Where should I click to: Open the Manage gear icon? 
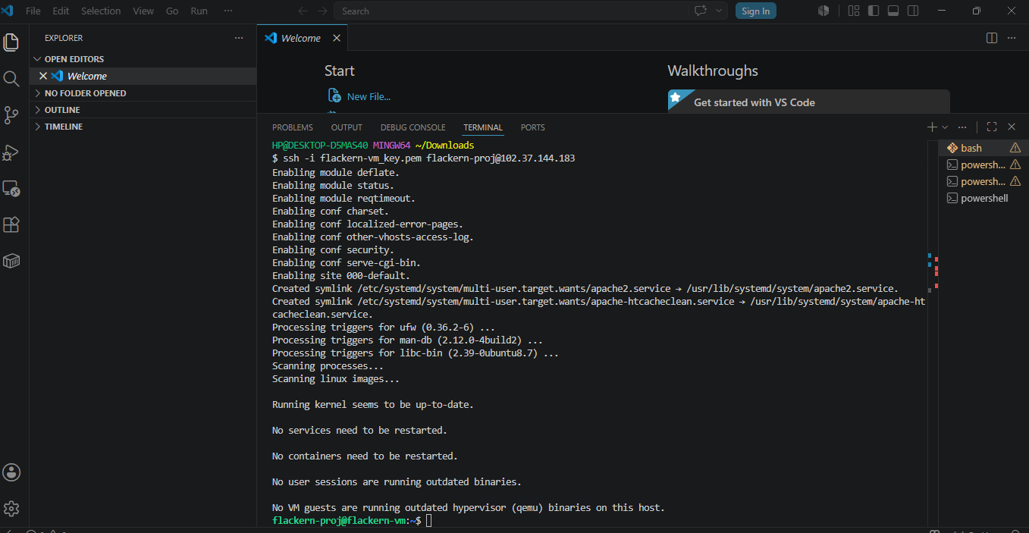tap(11, 508)
